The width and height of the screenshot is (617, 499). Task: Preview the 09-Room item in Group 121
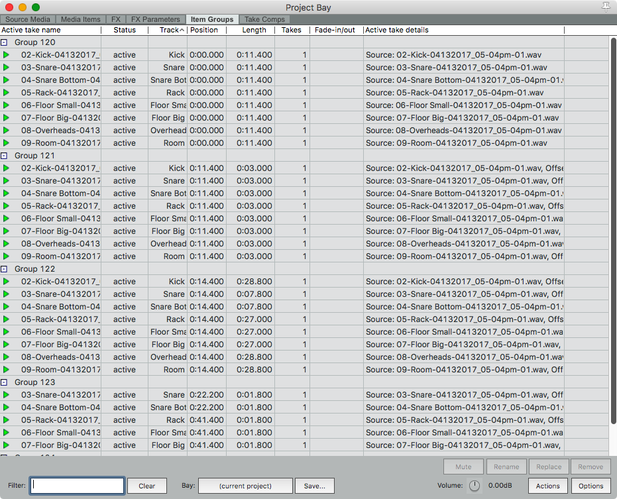point(7,256)
